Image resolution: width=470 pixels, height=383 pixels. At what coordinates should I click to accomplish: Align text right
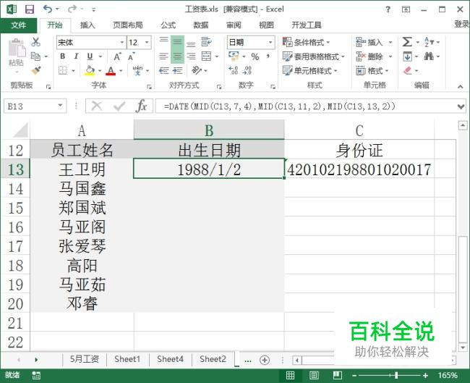pyautogui.click(x=191, y=56)
